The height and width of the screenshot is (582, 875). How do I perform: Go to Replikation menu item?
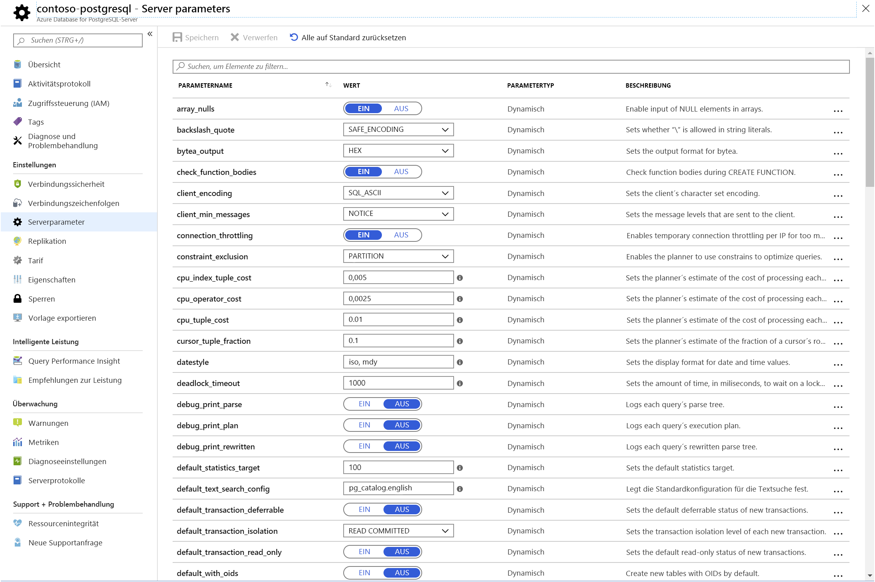coord(47,241)
